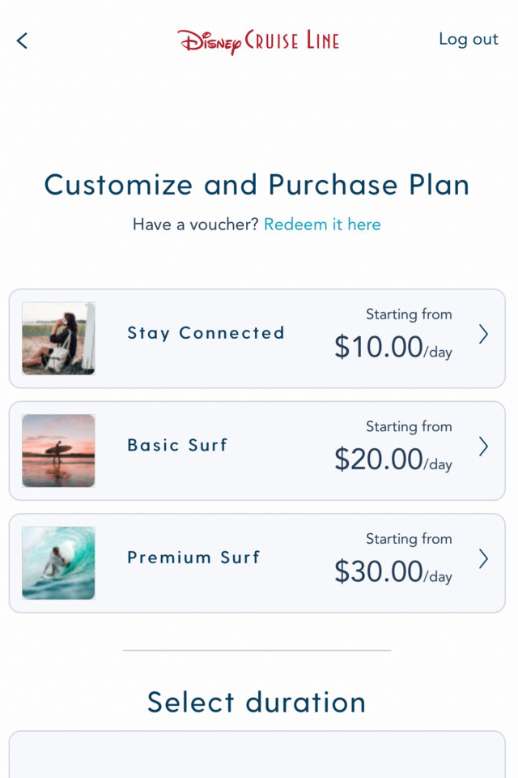Screen dimensions: 518x778
Task: Select the Premium Surf plan
Action: (192, 558)
